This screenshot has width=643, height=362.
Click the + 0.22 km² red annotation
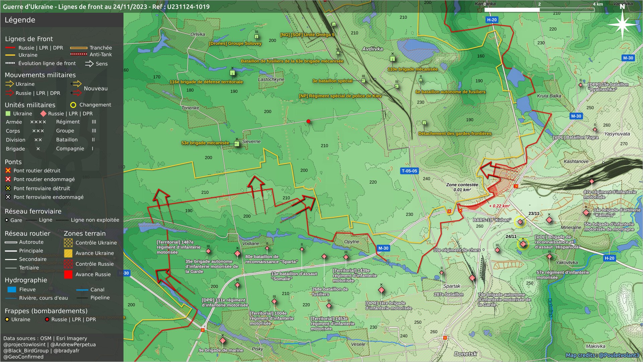[x=499, y=206]
